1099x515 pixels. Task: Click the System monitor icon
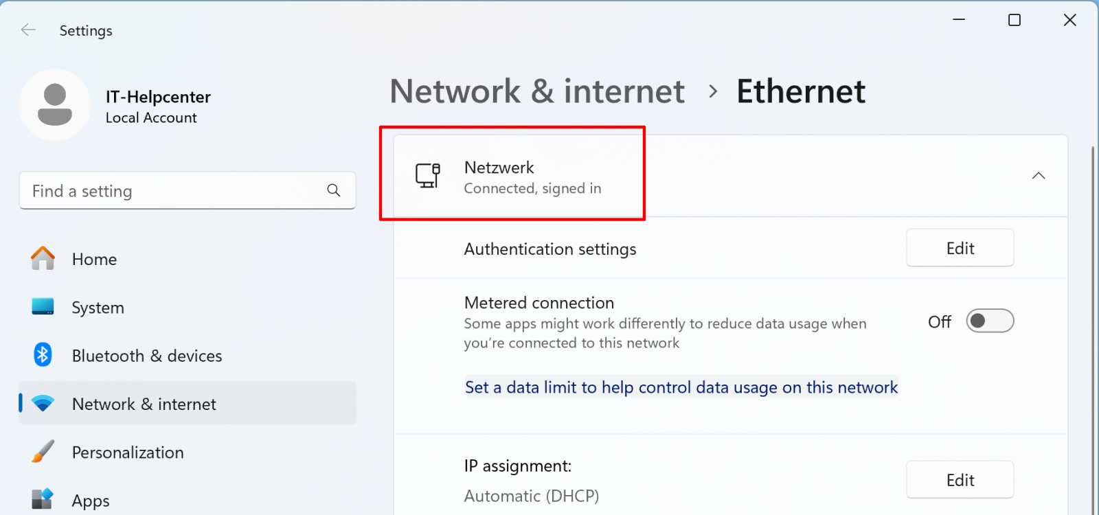coord(43,306)
